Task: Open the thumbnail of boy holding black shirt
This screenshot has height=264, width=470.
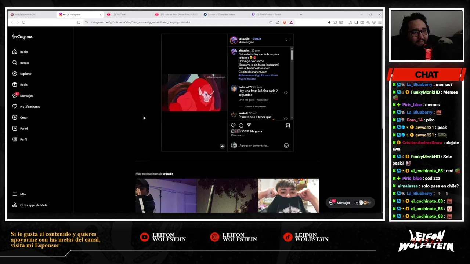Action: pos(288,195)
